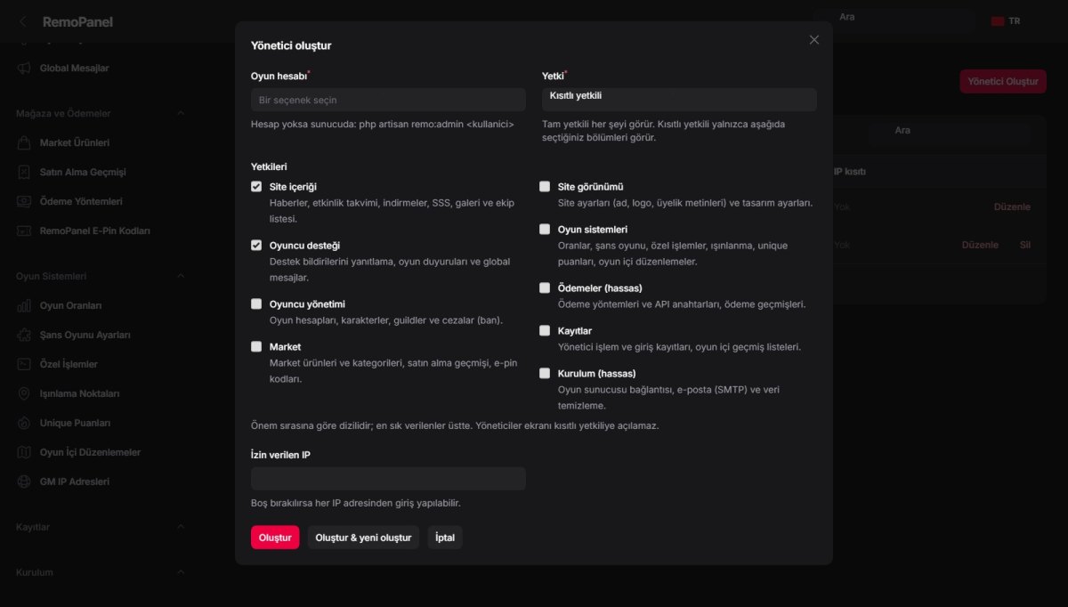Click the İptal button

pos(445,538)
